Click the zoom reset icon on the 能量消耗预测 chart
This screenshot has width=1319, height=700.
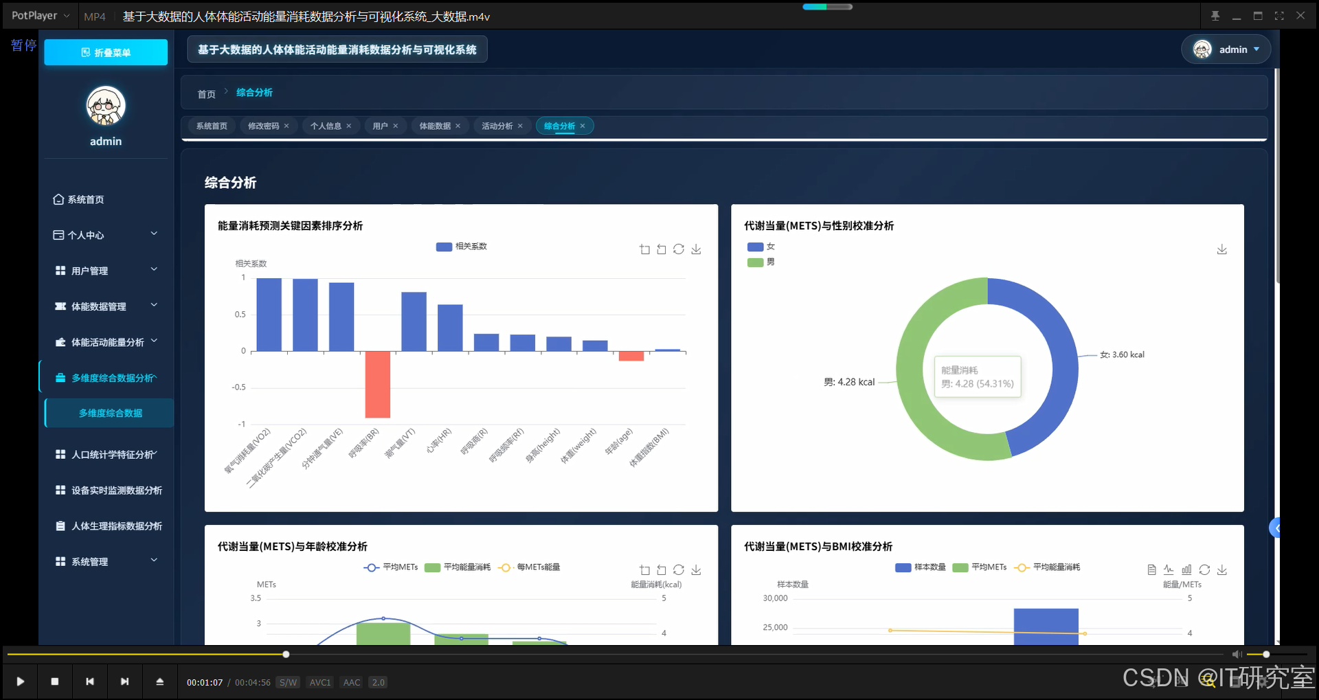coord(662,249)
